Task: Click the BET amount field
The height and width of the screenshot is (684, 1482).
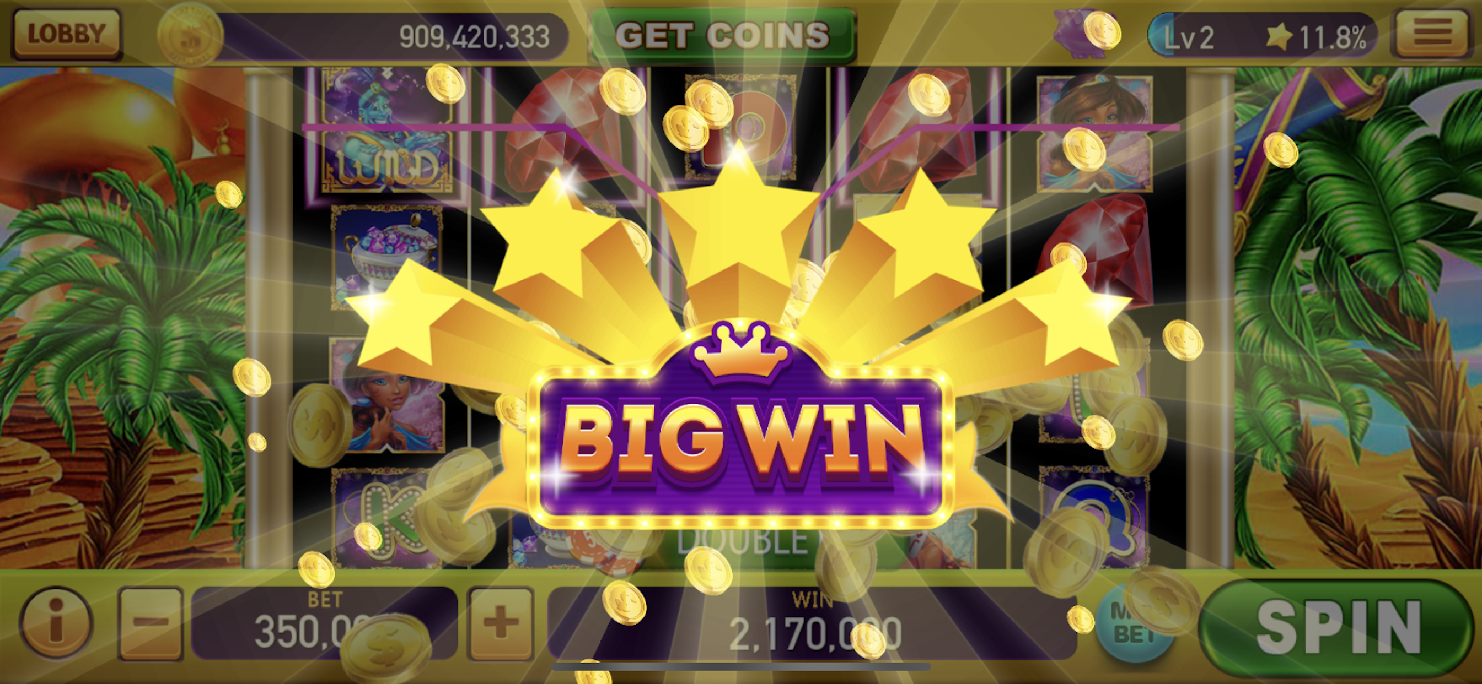Action: (x=325, y=623)
